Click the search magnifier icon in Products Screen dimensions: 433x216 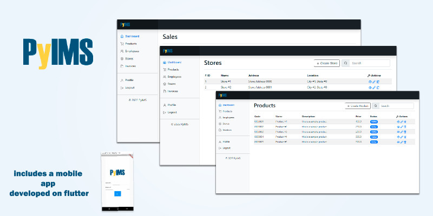coord(376,106)
